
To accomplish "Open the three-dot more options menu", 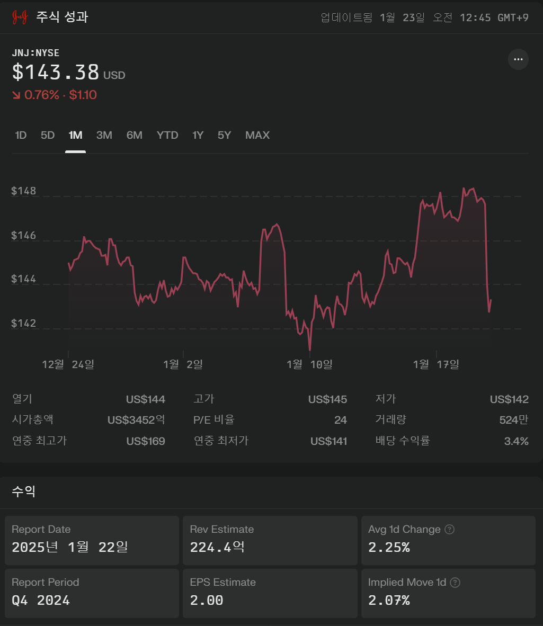I will [x=518, y=59].
